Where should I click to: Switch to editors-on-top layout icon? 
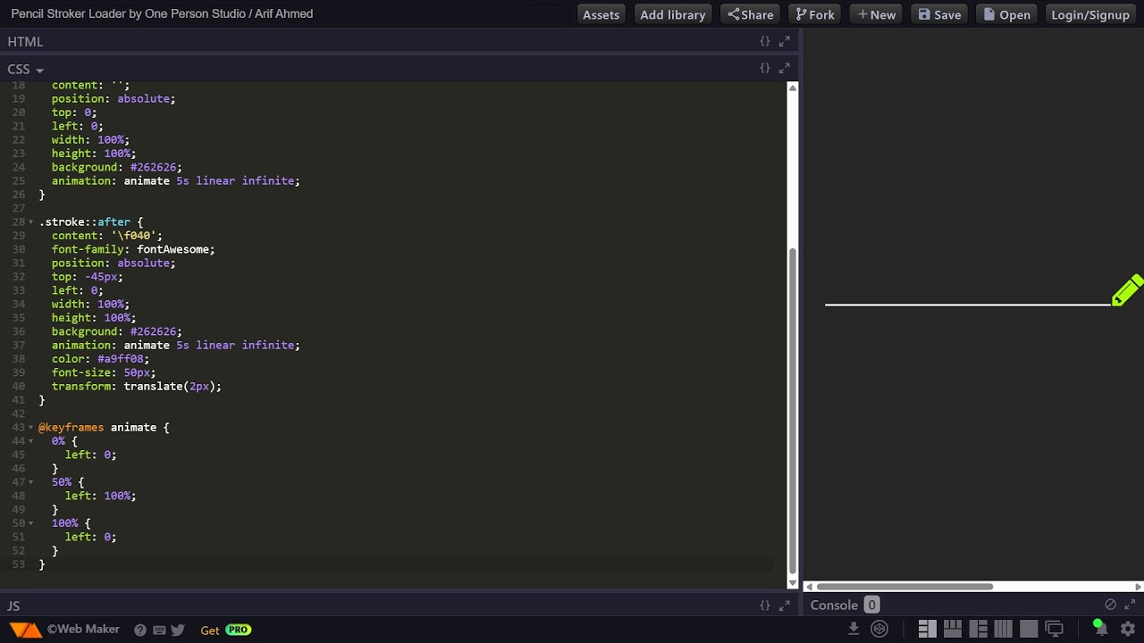click(x=953, y=629)
